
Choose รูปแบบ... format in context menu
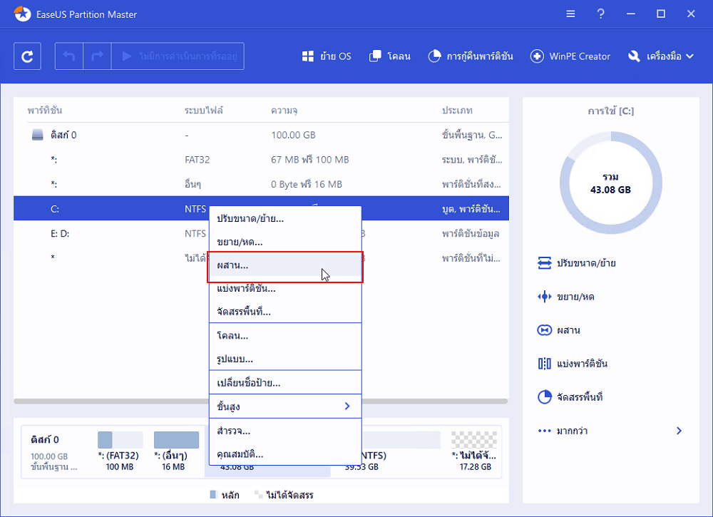[285, 359]
